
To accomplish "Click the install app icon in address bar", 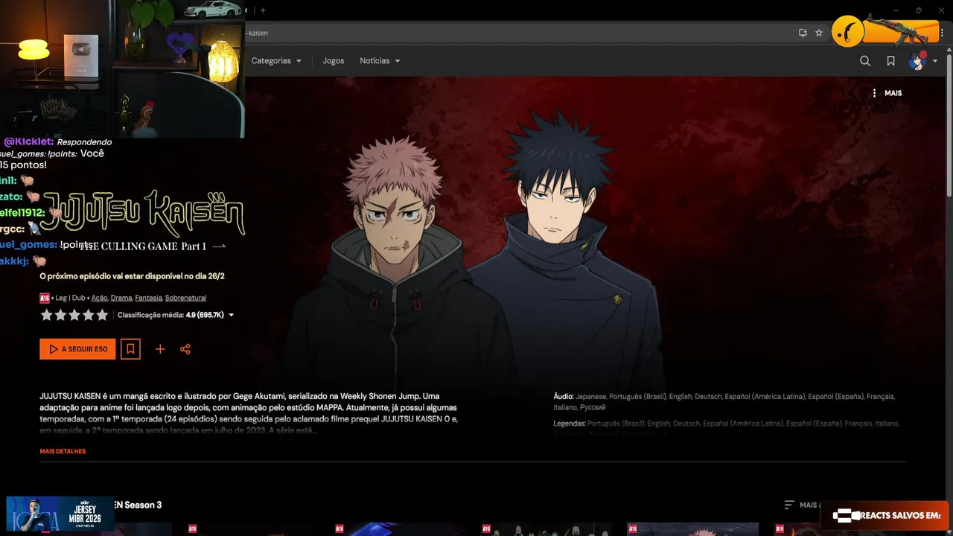I will [x=803, y=33].
